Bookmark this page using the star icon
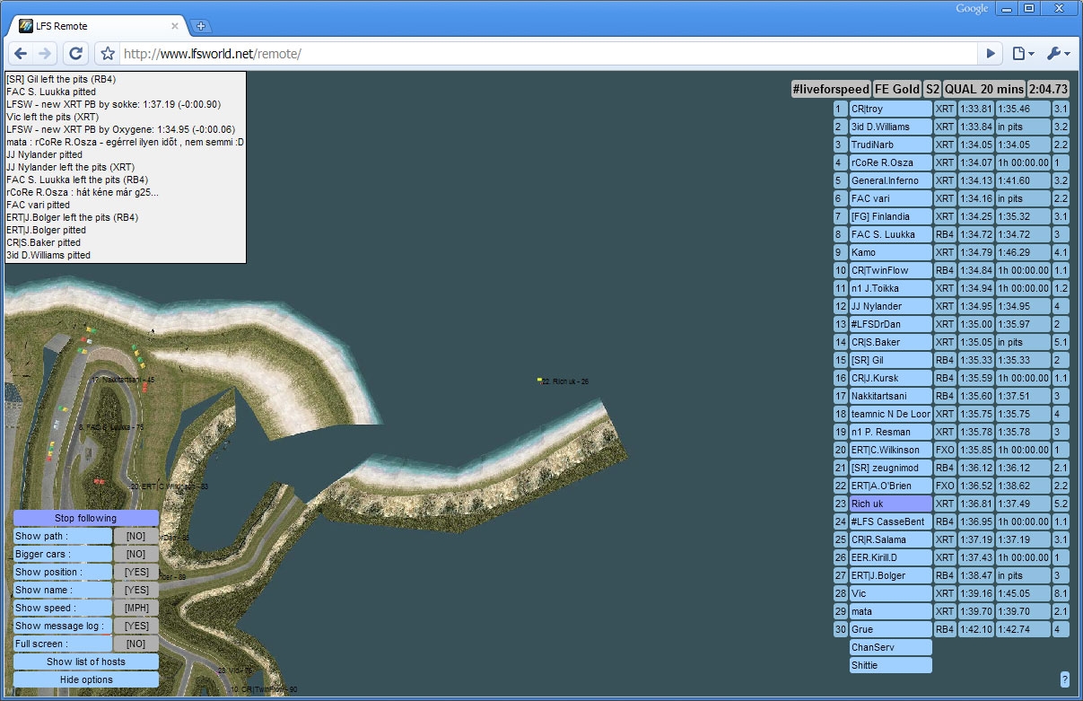Screen dimensions: 1083x701 click(108, 54)
